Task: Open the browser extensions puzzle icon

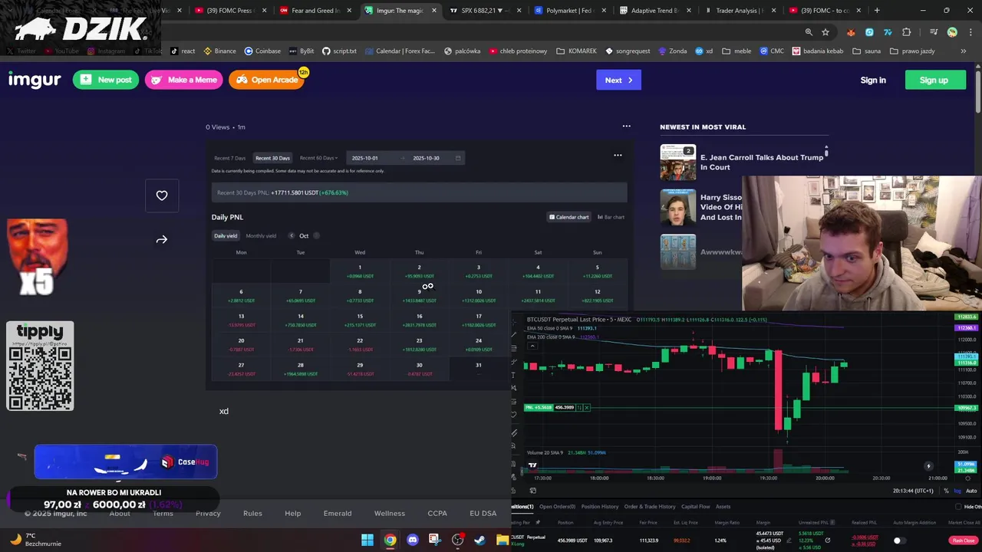Action: pyautogui.click(x=907, y=32)
